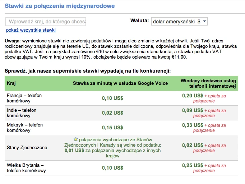Click the Google Voice rate column header
This screenshot has width=245, height=184.
[x=120, y=83]
